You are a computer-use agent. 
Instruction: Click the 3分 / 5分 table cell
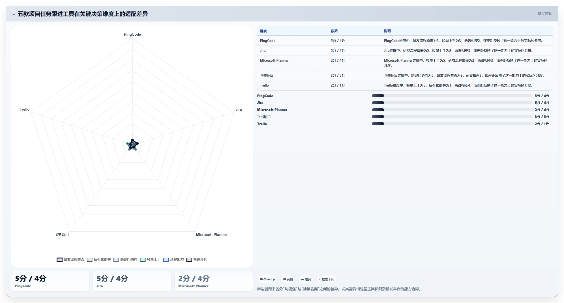tap(338, 76)
